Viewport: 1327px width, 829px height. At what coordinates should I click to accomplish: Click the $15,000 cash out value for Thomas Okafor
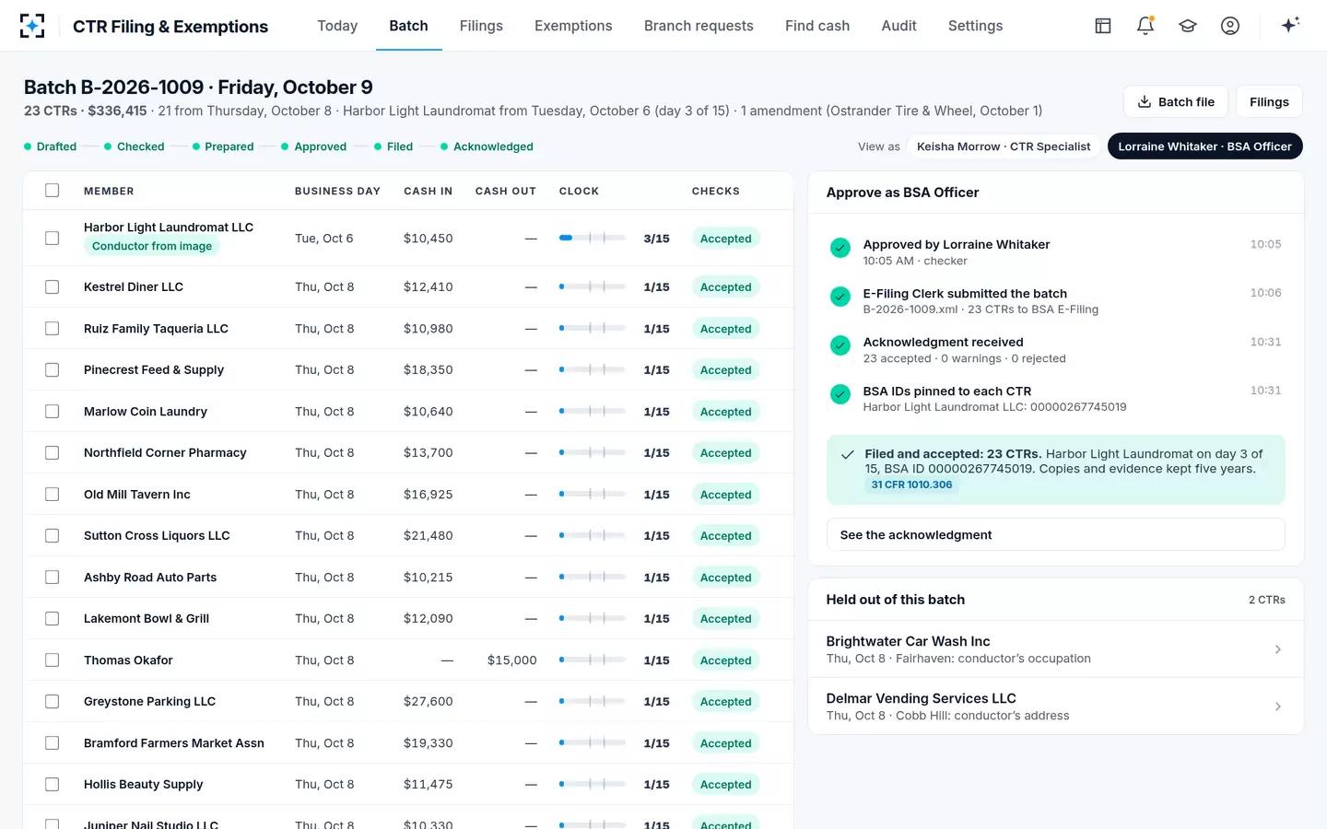point(511,660)
